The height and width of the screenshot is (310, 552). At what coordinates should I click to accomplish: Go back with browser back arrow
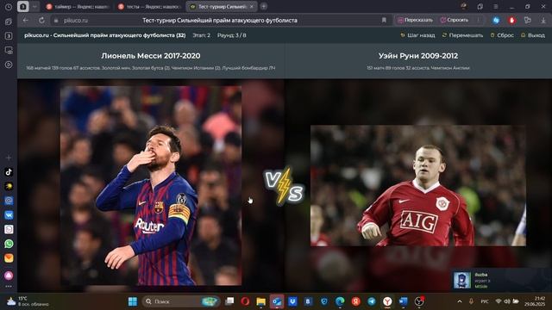[x=25, y=21]
